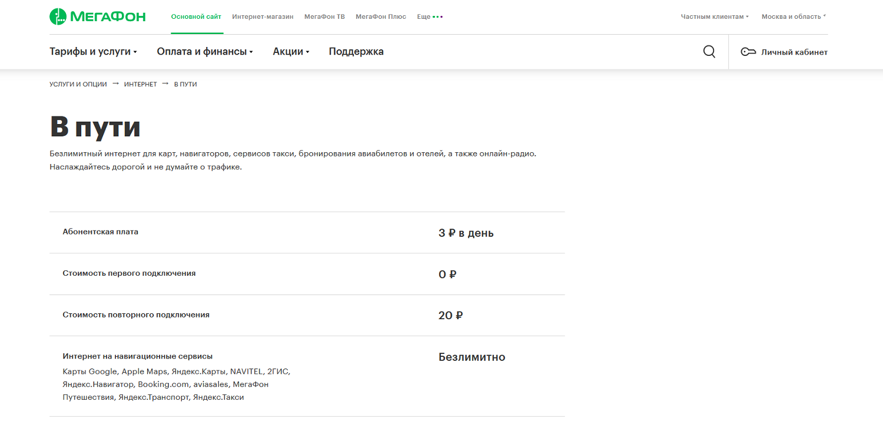This screenshot has height=425, width=883.
Task: Open the Частным клиентам selector
Action: point(715,16)
